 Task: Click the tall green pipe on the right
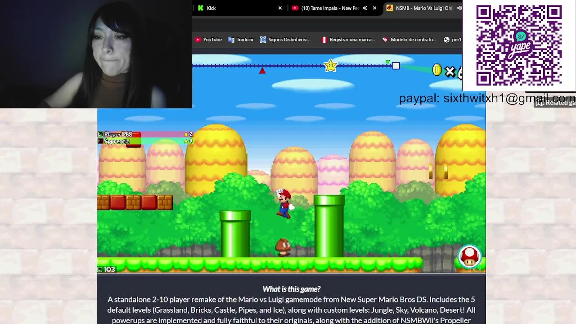329,226
